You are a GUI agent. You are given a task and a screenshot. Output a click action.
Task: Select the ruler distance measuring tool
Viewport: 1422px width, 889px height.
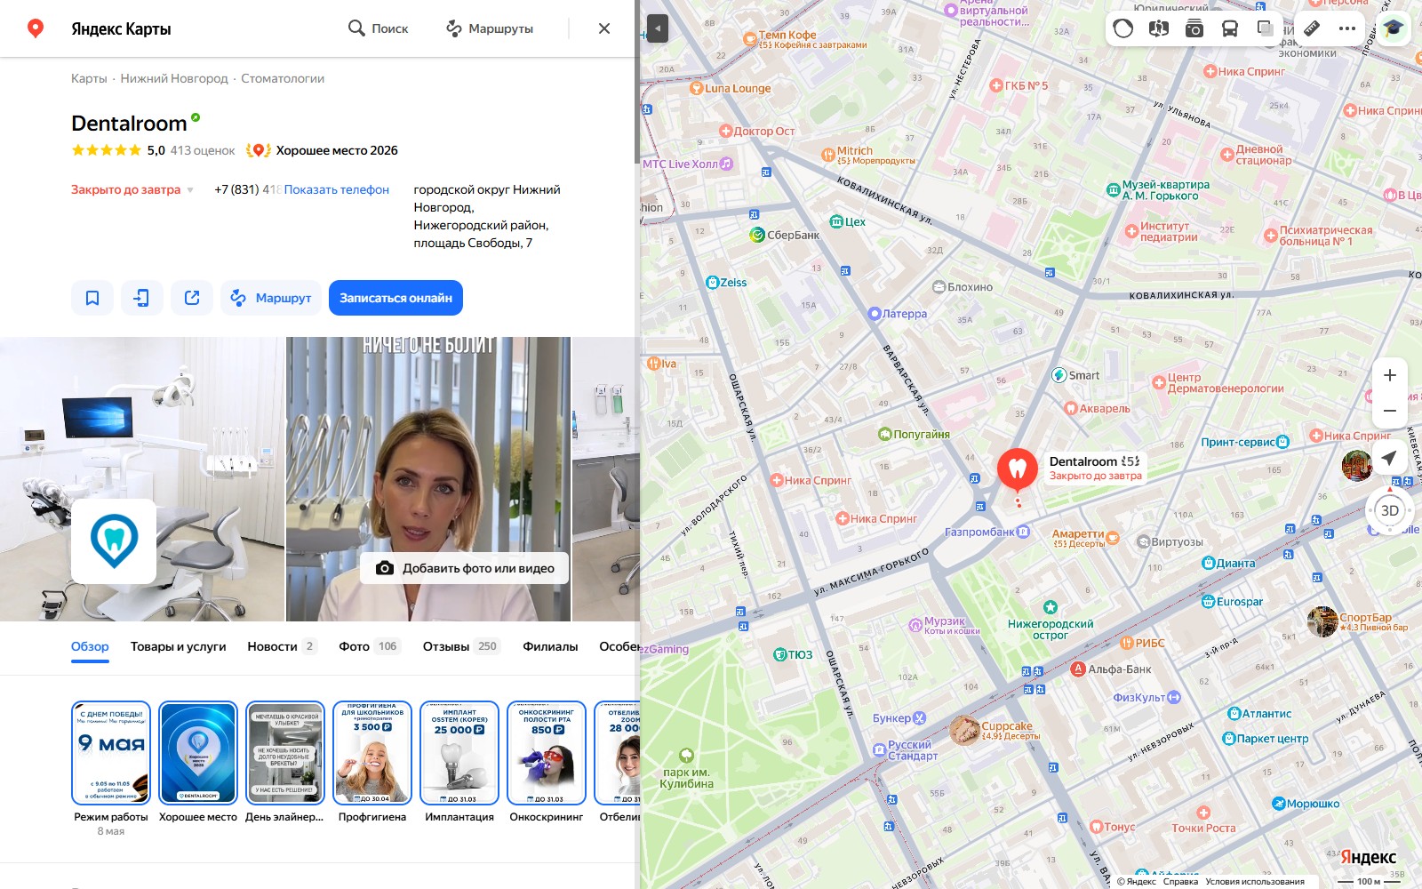click(1312, 28)
